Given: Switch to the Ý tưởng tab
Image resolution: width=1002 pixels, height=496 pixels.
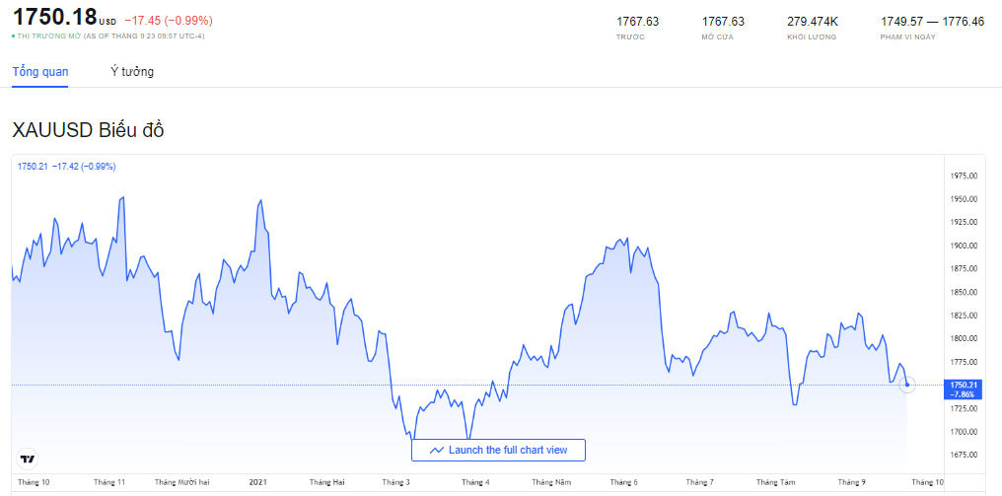Looking at the screenshot, I should [x=132, y=72].
